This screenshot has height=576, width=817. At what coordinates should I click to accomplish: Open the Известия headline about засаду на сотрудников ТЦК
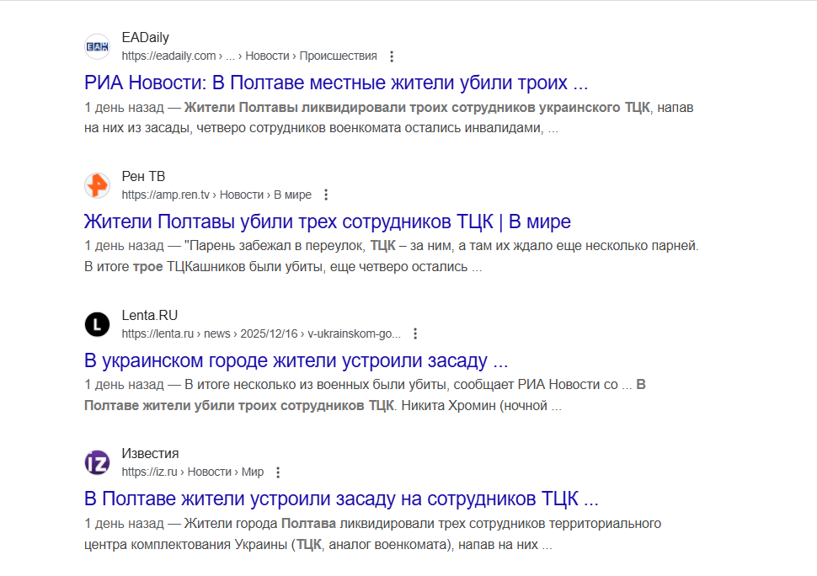click(341, 499)
